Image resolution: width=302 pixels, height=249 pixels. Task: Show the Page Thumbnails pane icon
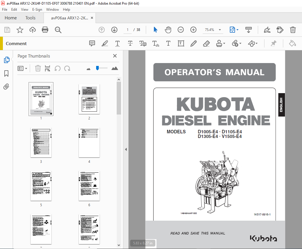point(7,60)
